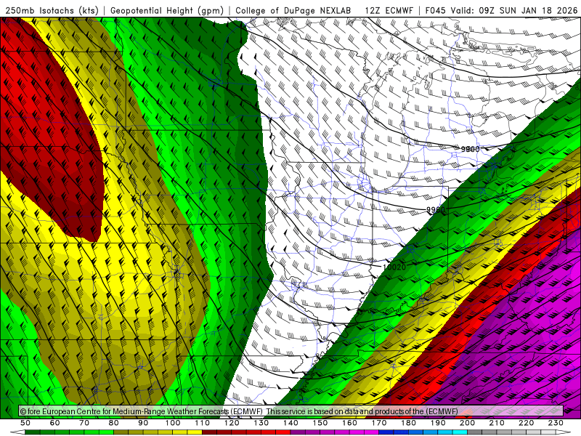
Task: Click the 90 knot scale label
Action: pyautogui.click(x=143, y=423)
